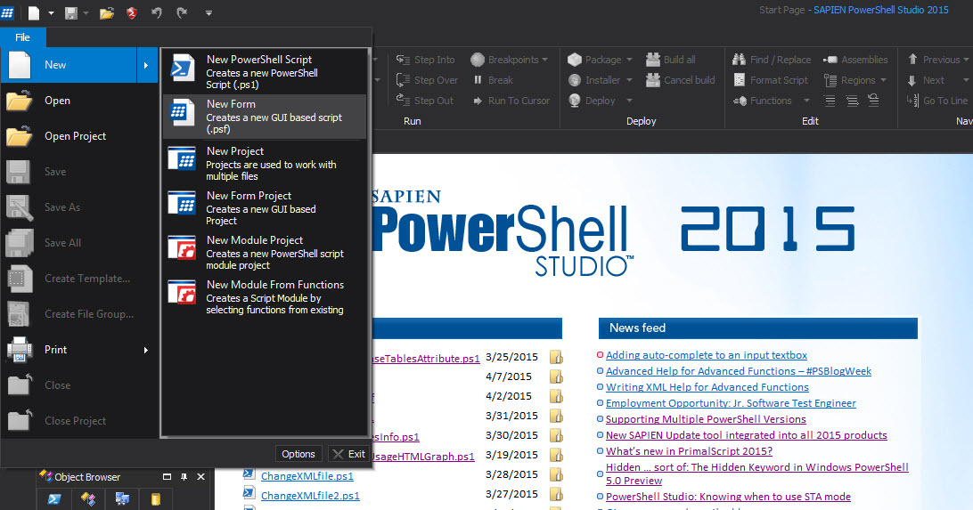This screenshot has width=973, height=510.
Task: Click the Exit button
Action: 348,454
